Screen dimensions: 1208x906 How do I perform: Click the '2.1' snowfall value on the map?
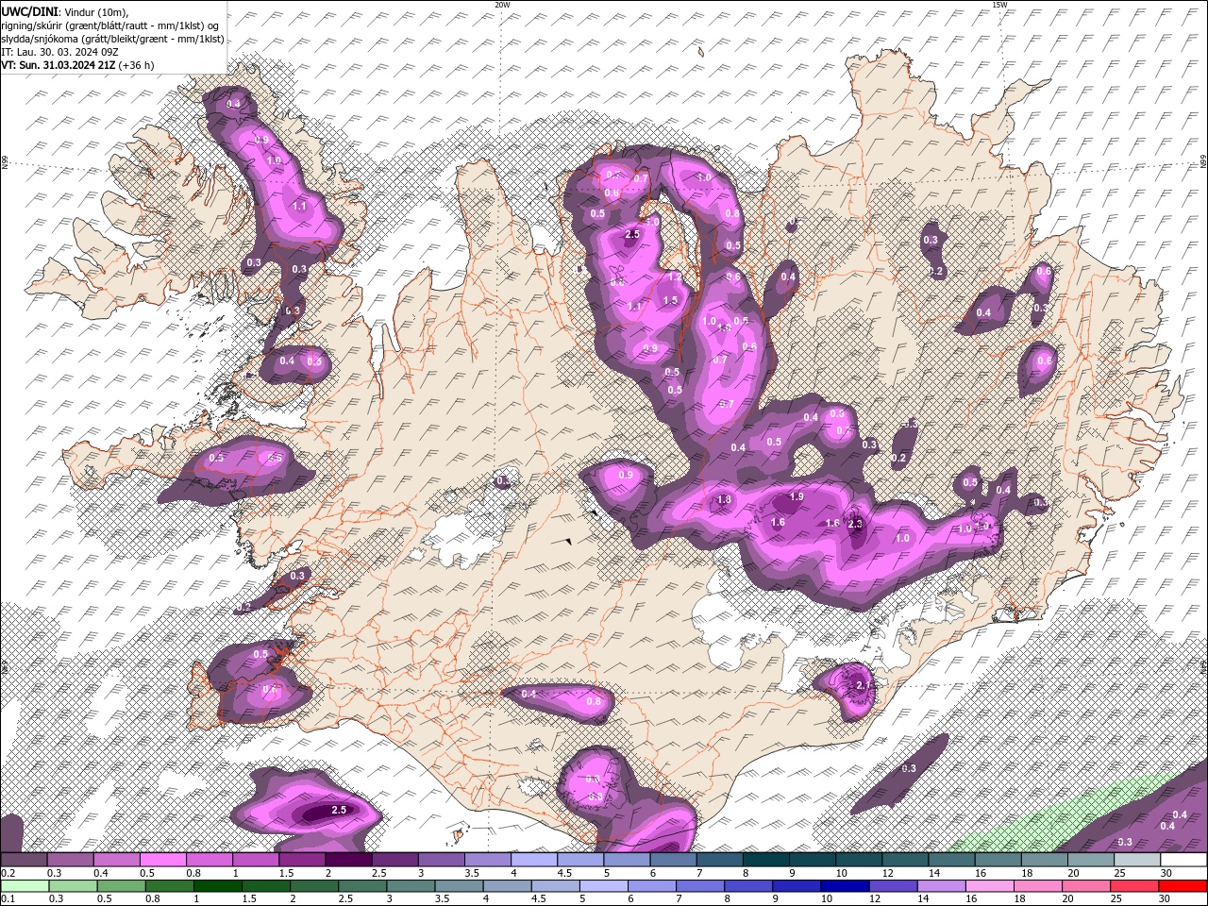tap(863, 685)
